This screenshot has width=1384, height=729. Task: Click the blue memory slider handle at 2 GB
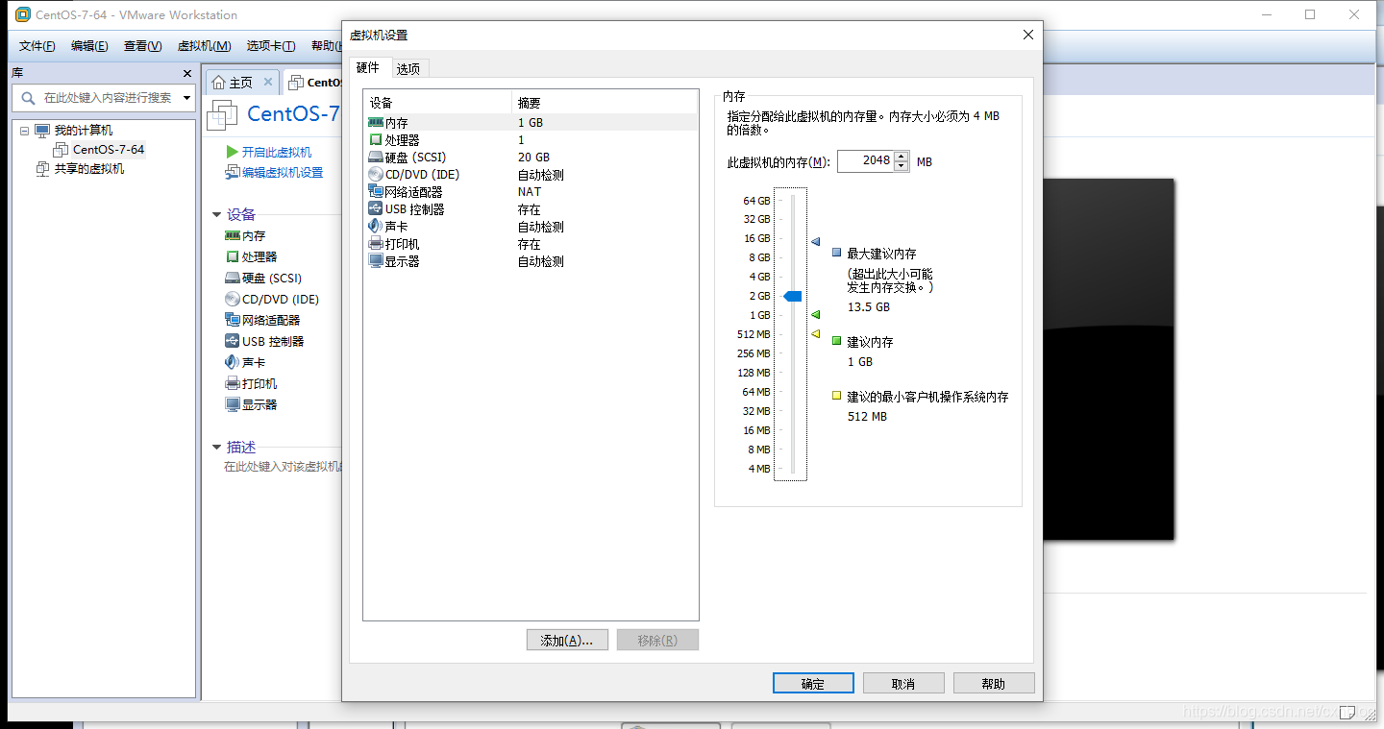[792, 296]
